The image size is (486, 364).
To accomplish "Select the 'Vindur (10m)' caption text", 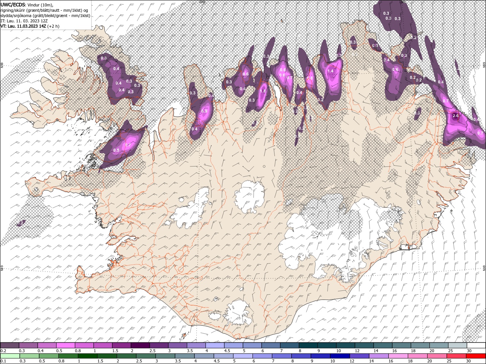I will click(41, 5).
